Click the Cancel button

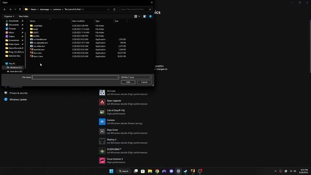[x=144, y=82]
